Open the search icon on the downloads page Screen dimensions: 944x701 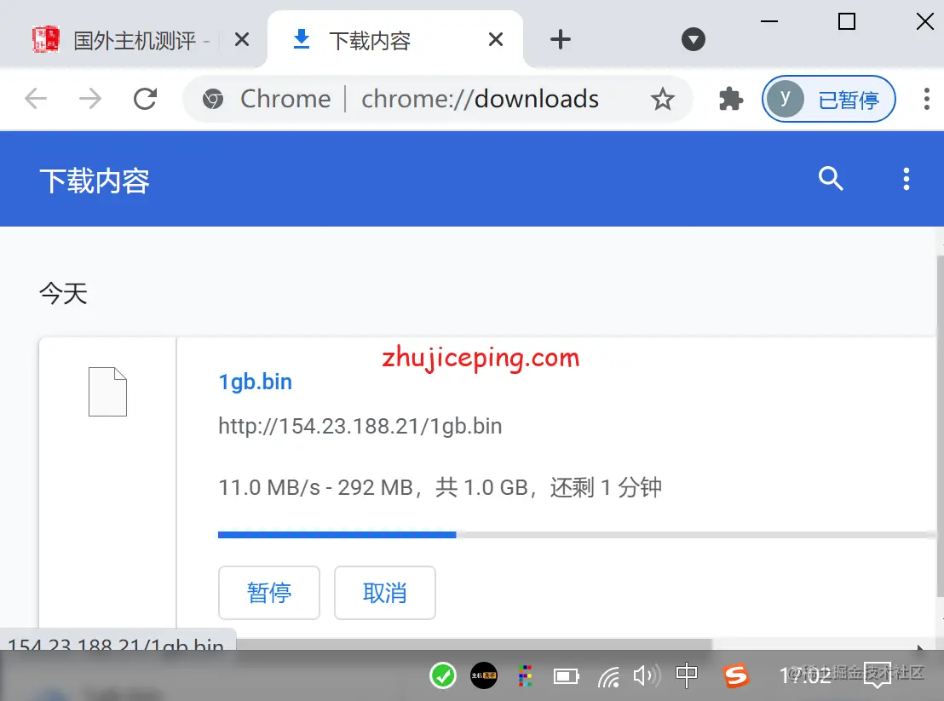pyautogui.click(x=831, y=179)
